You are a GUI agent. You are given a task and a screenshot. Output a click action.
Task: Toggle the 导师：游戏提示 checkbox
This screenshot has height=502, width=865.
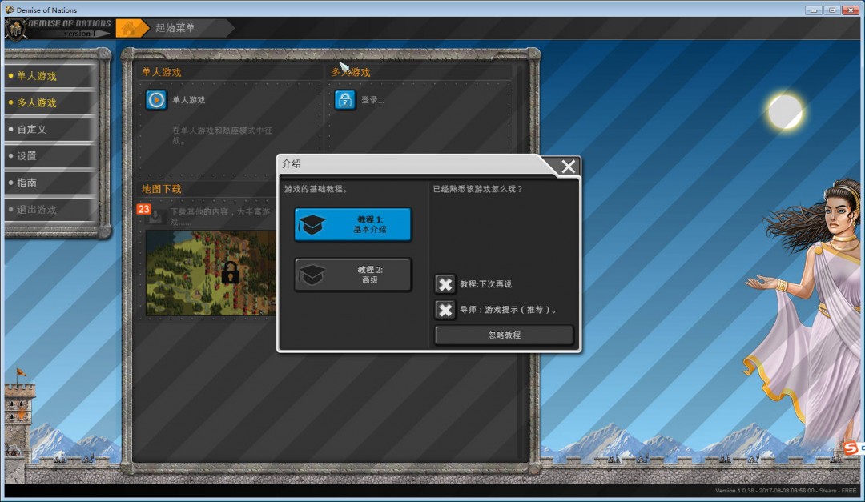[445, 310]
